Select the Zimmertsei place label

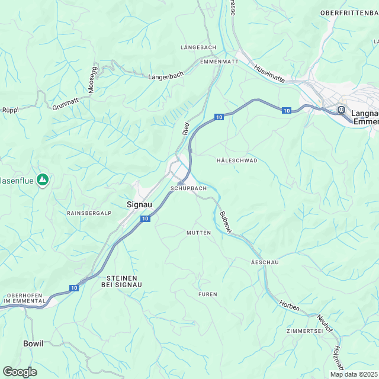[x=304, y=331]
